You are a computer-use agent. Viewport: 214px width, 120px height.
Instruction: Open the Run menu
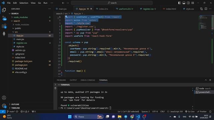click(45, 3)
